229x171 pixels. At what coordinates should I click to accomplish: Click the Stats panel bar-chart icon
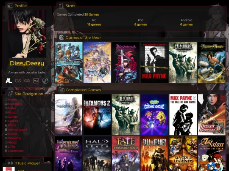pyautogui.click(x=61, y=6)
